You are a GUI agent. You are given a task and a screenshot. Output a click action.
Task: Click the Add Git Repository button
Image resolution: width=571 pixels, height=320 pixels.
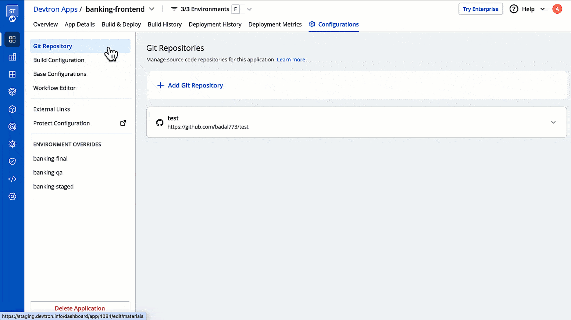190,85
